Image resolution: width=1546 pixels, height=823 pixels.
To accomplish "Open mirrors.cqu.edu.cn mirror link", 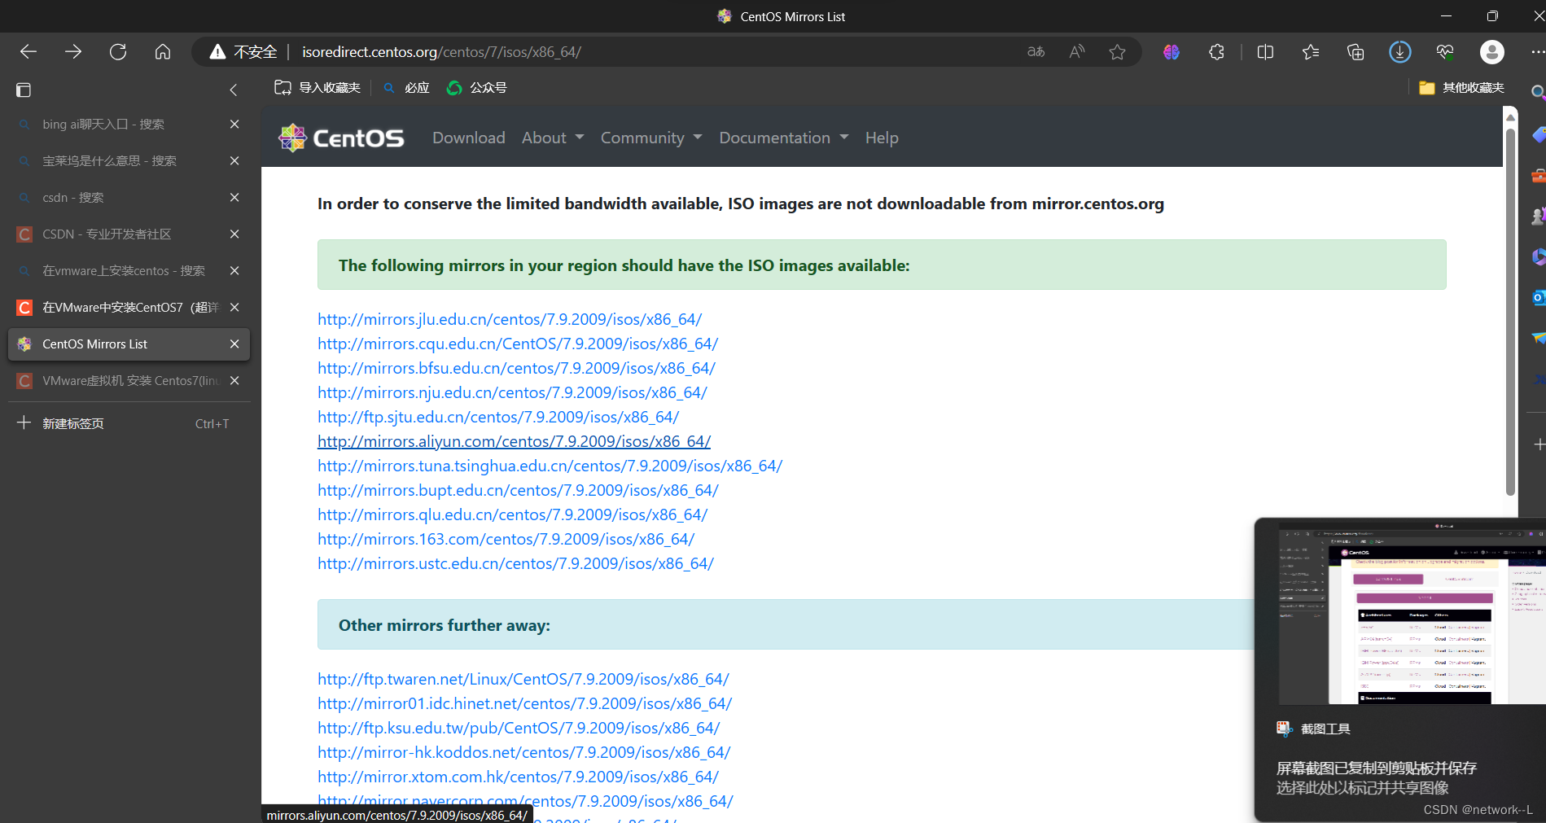I will pyautogui.click(x=518, y=344).
